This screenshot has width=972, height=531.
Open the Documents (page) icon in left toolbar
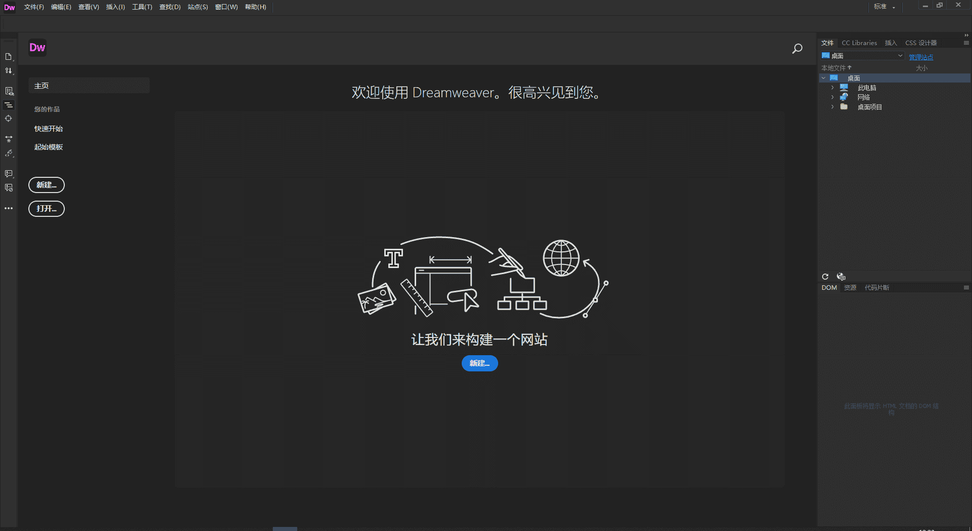[9, 57]
